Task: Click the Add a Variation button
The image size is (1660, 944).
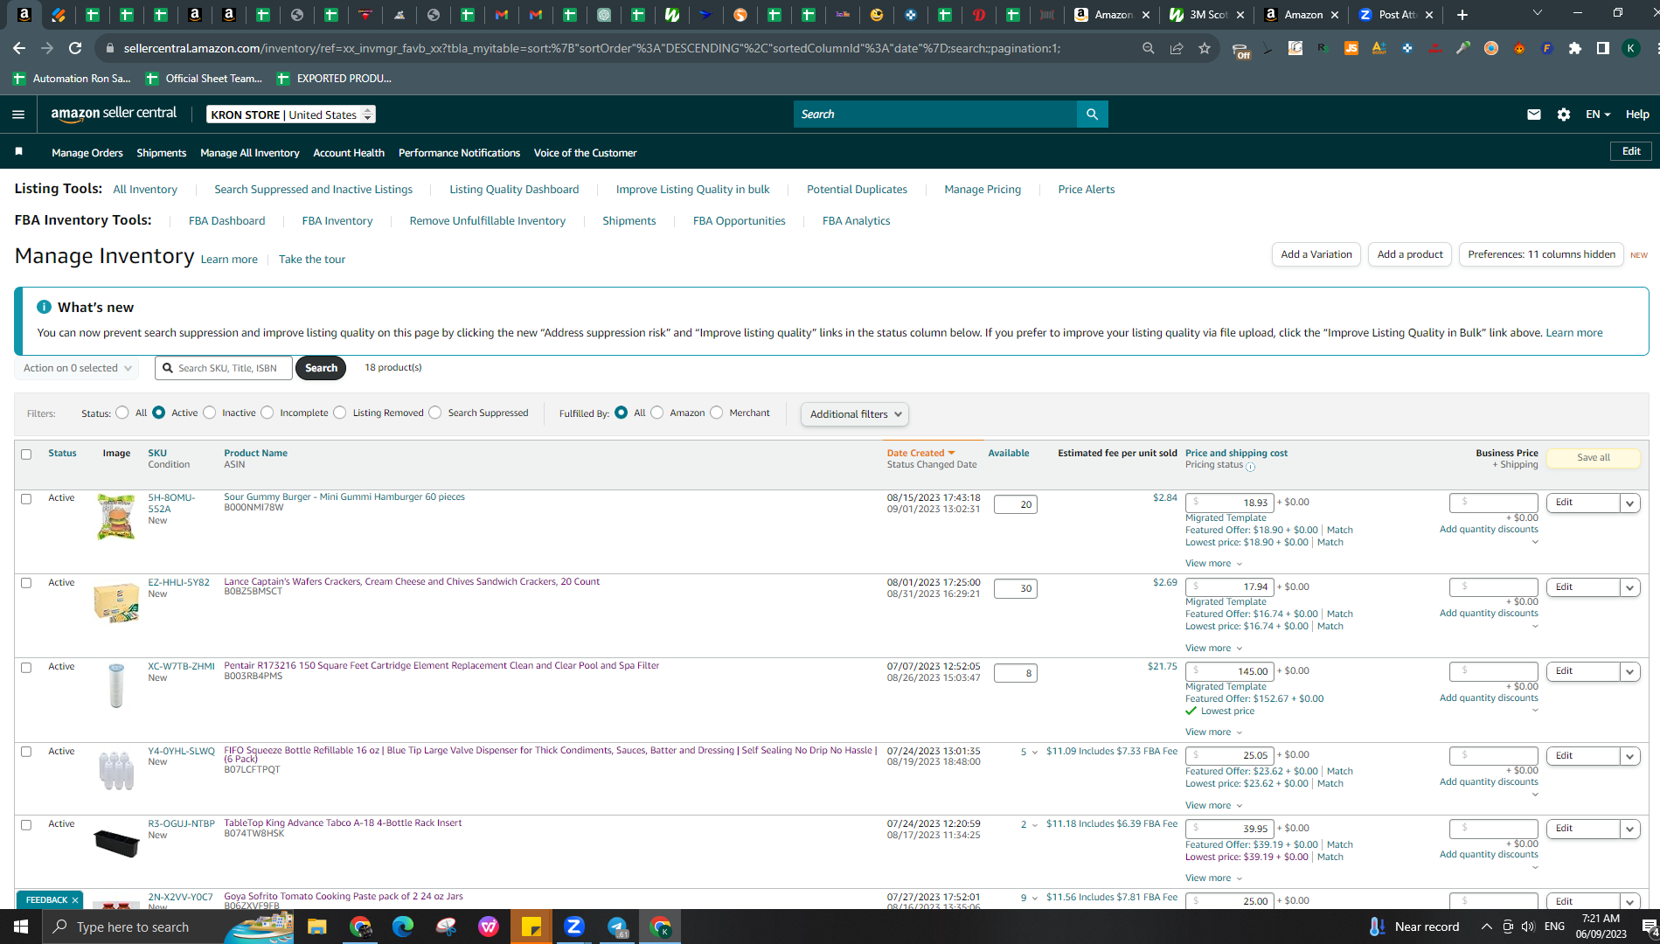Action: 1316,254
